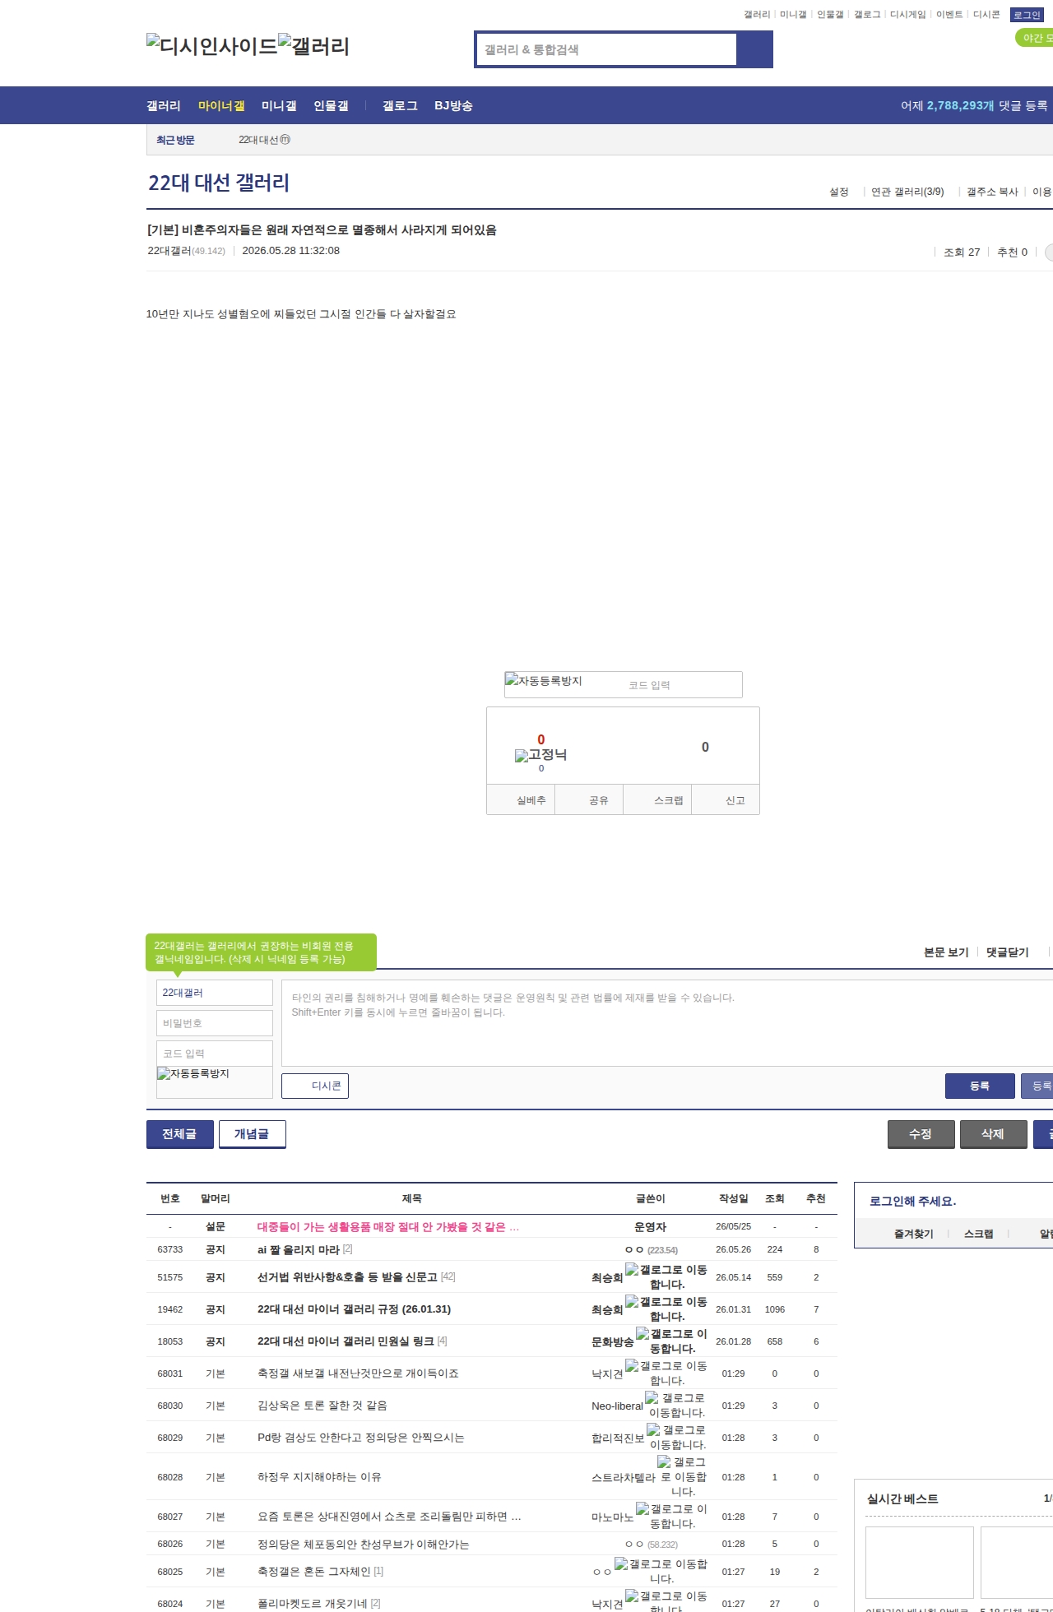Select the 전체글 tab
The width and height of the screenshot is (1053, 1612).
179,1133
